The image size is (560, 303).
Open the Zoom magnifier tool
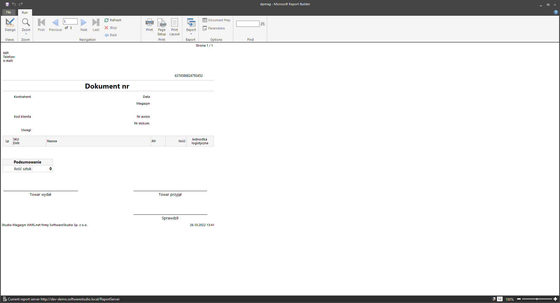coord(26,26)
